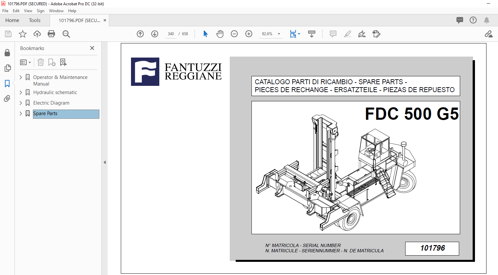The height and width of the screenshot is (275, 498).
Task: Open the Help menu
Action: point(72,11)
